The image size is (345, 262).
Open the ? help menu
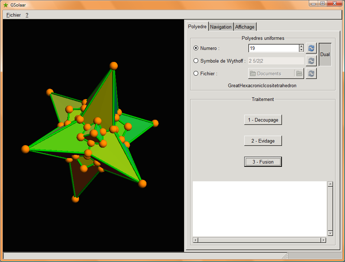click(27, 15)
